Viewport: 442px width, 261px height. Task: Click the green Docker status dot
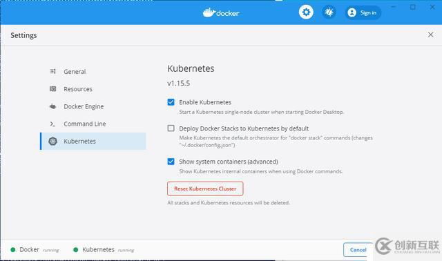tap(13, 250)
